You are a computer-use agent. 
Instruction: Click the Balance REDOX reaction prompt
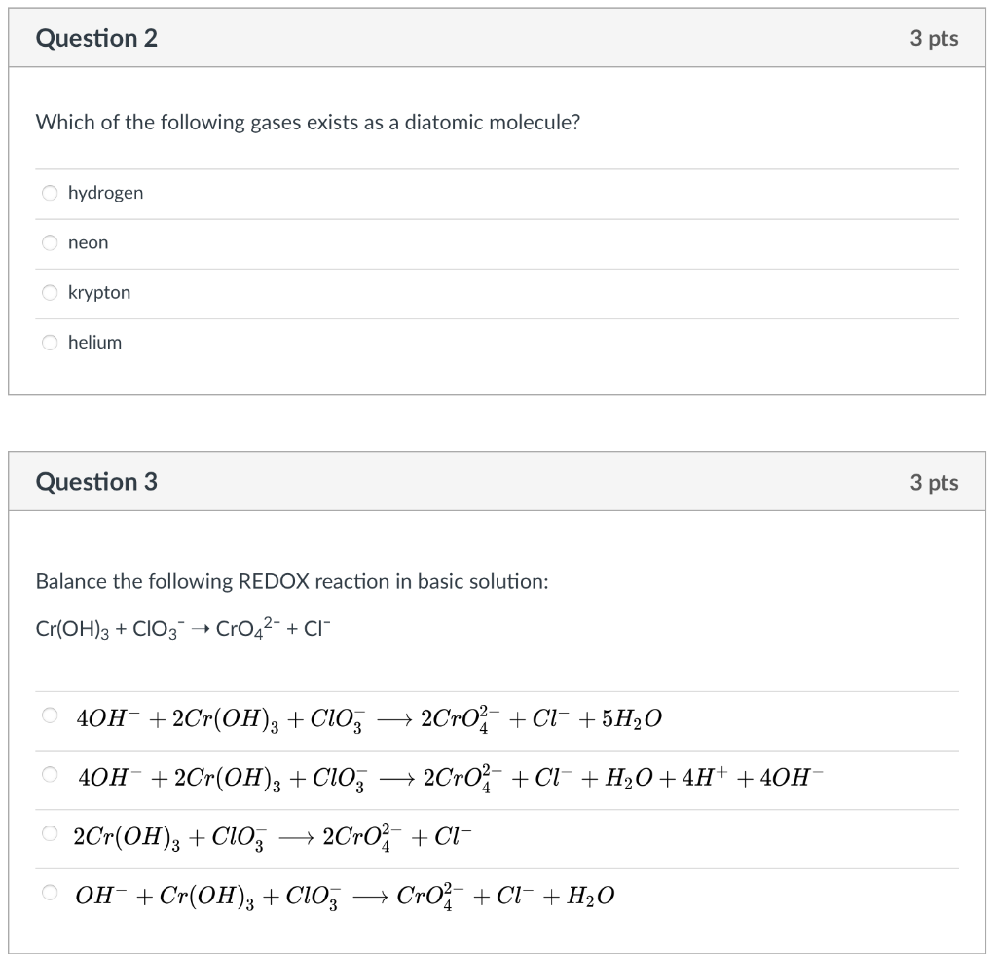click(292, 581)
